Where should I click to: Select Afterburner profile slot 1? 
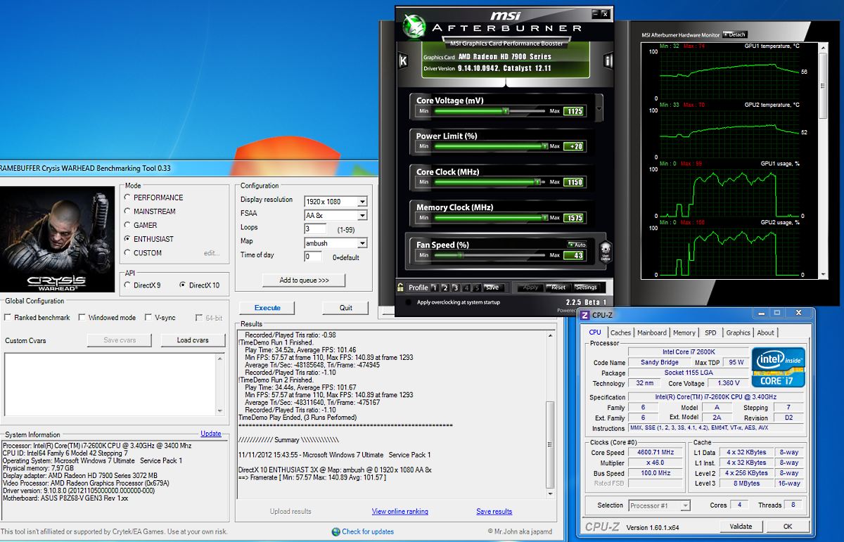click(434, 288)
